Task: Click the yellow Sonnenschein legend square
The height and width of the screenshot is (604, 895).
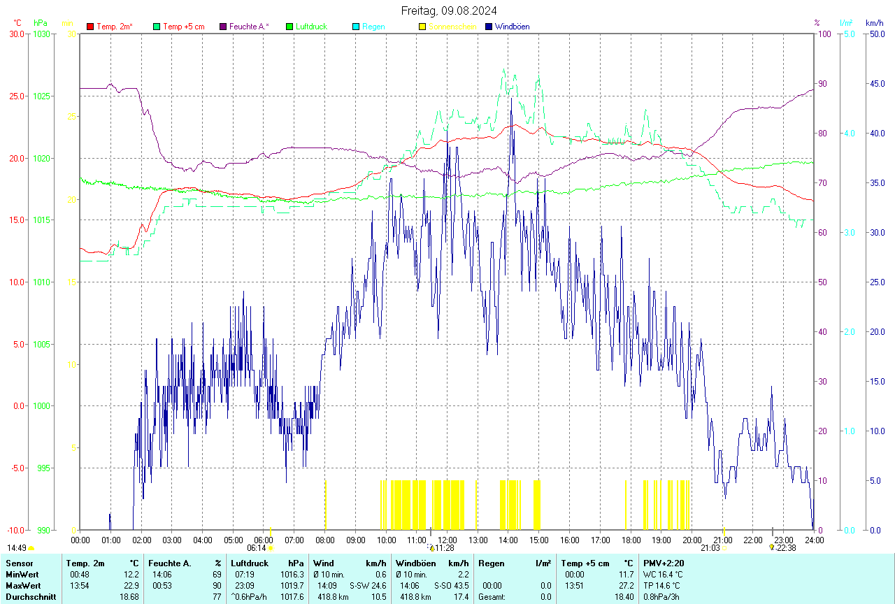Action: (x=422, y=27)
